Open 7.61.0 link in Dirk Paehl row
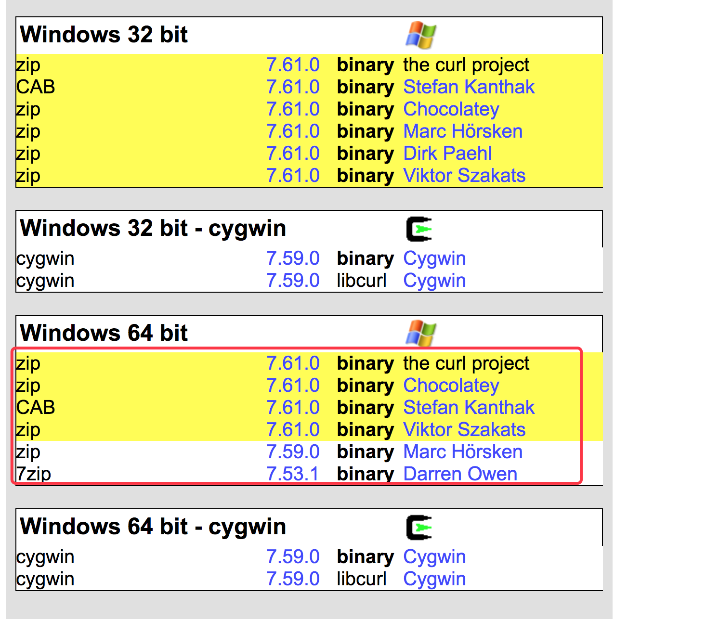 tap(293, 154)
